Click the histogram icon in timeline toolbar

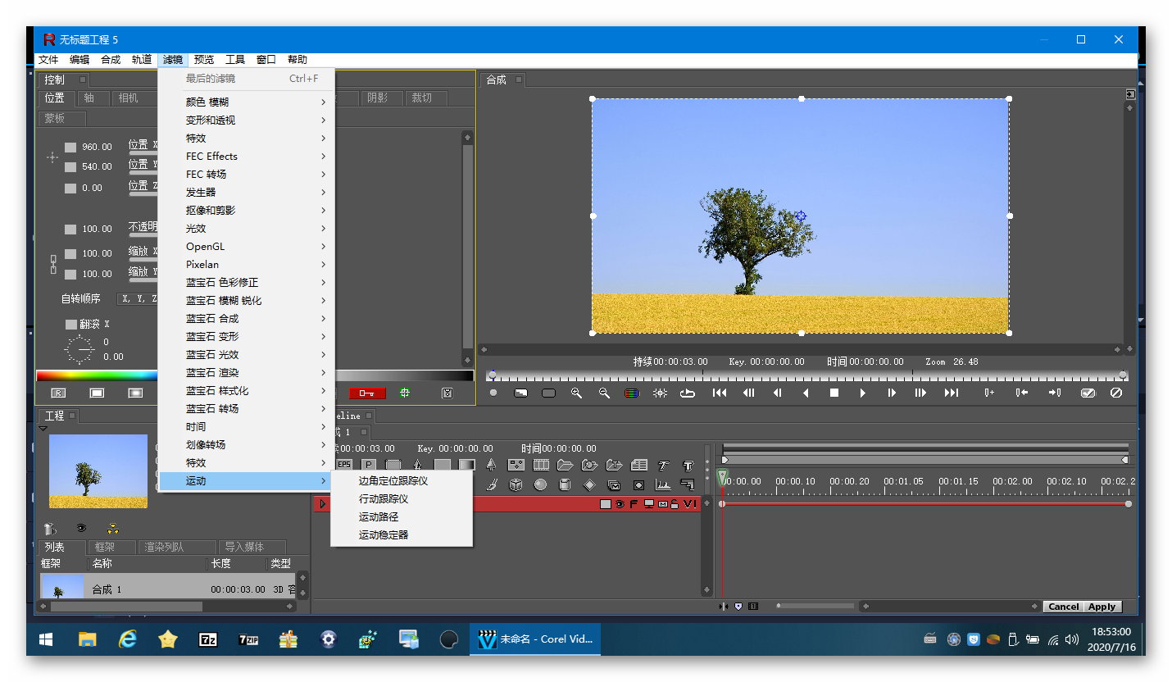663,484
